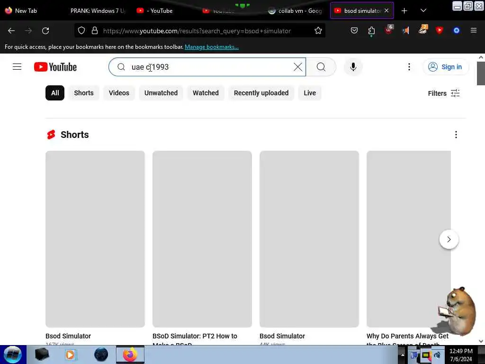Viewport: 485px width, 364px height.
Task: Clear the search box text
Action: (x=298, y=67)
